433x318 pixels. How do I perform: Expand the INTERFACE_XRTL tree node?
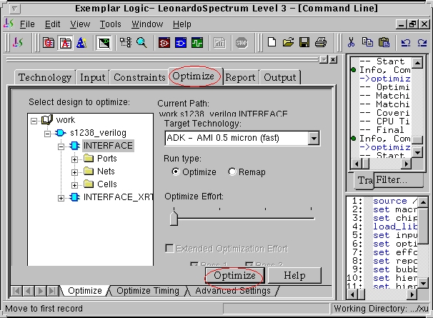click(x=61, y=197)
